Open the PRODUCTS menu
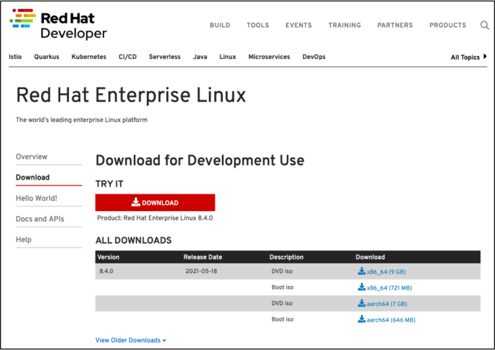The height and width of the screenshot is (350, 495). [x=447, y=25]
